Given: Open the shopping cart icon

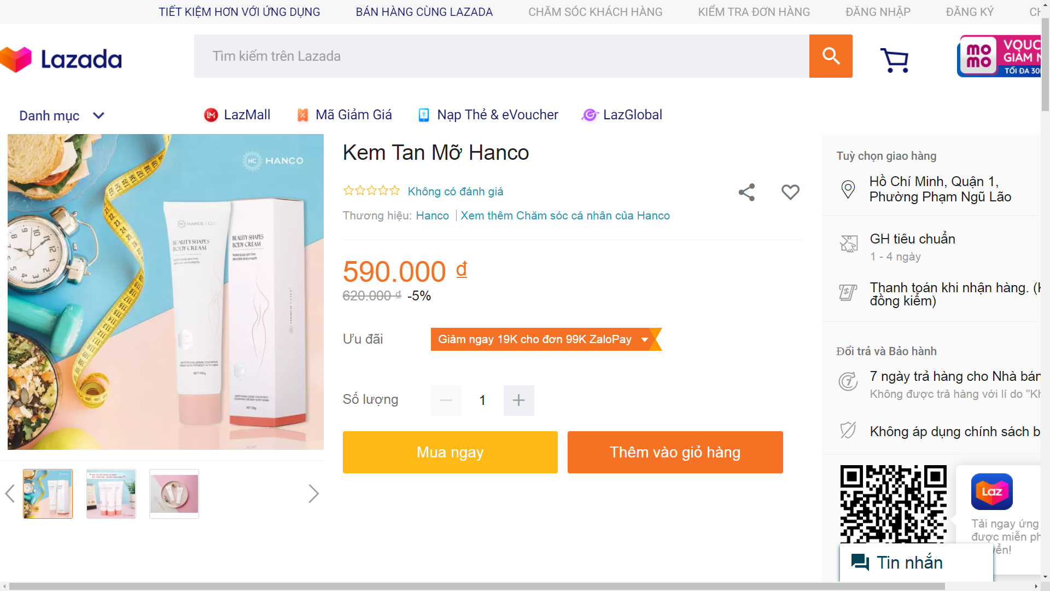Looking at the screenshot, I should [894, 60].
